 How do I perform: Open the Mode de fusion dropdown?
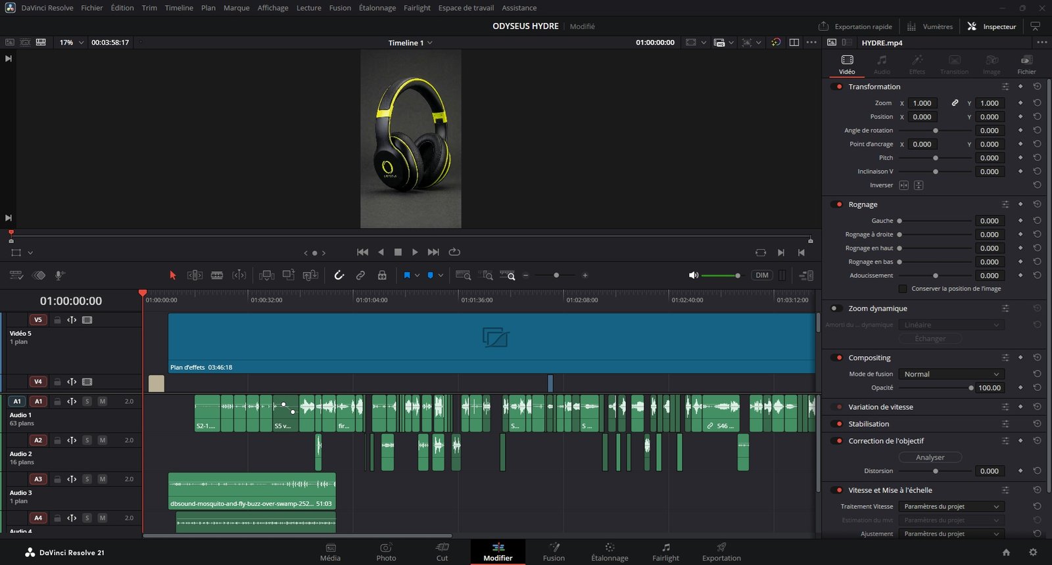point(951,374)
